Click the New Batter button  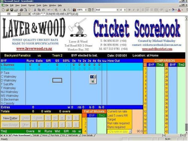[11, 118]
